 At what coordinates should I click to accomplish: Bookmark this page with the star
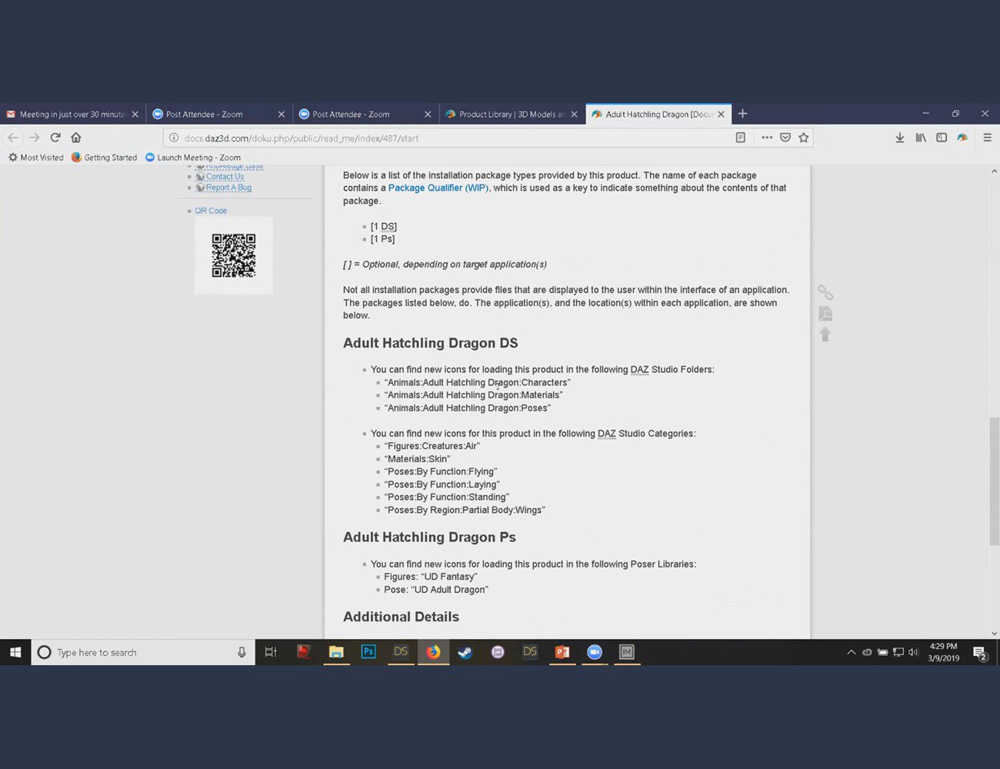coord(804,138)
